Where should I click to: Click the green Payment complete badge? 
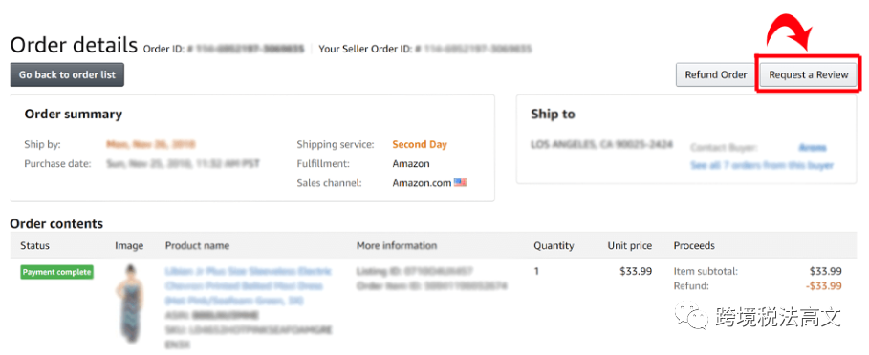pyautogui.click(x=57, y=272)
